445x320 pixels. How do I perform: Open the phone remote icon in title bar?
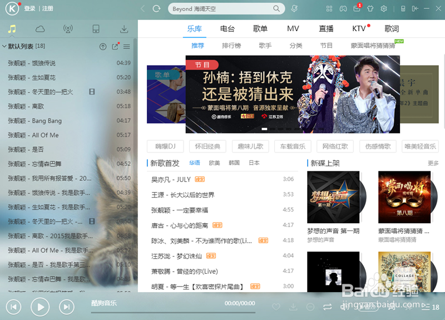(403, 9)
